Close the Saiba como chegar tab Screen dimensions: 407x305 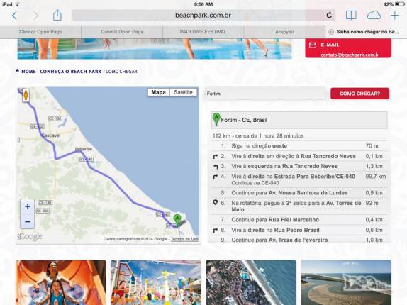click(331, 32)
